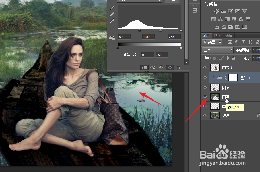Screen dimensions: 260x172
Task: Click the 输出色阶 field showing 0
Action: [x=148, y=55]
